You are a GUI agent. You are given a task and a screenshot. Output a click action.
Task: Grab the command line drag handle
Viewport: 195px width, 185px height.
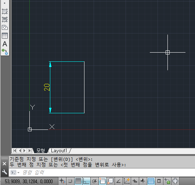[4, 159]
